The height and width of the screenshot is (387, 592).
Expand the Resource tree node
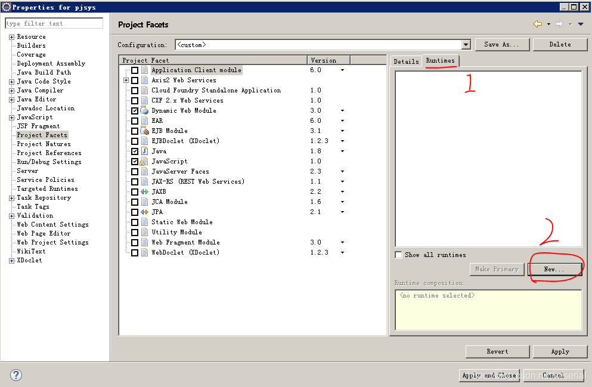pos(12,37)
